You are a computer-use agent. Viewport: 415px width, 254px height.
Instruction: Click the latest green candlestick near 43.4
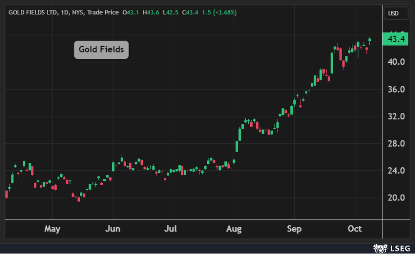point(369,40)
